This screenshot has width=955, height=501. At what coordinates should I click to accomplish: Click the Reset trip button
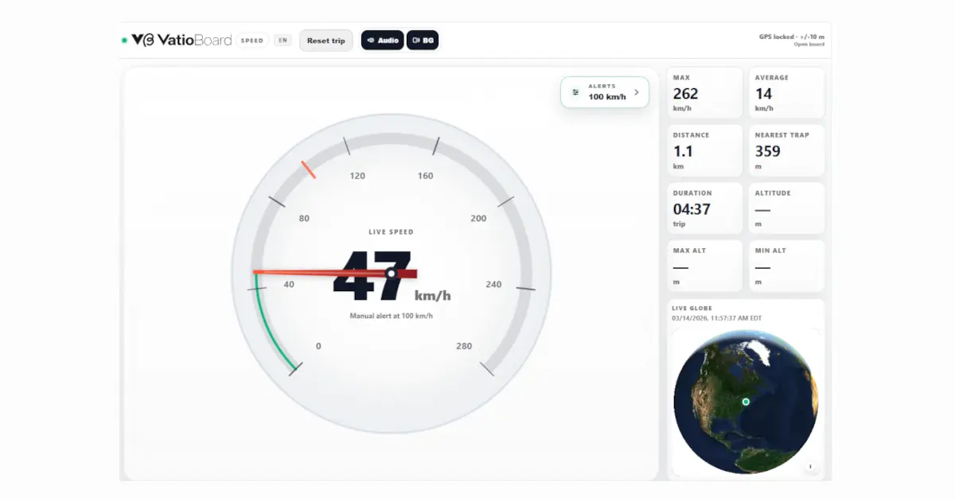[x=326, y=41]
